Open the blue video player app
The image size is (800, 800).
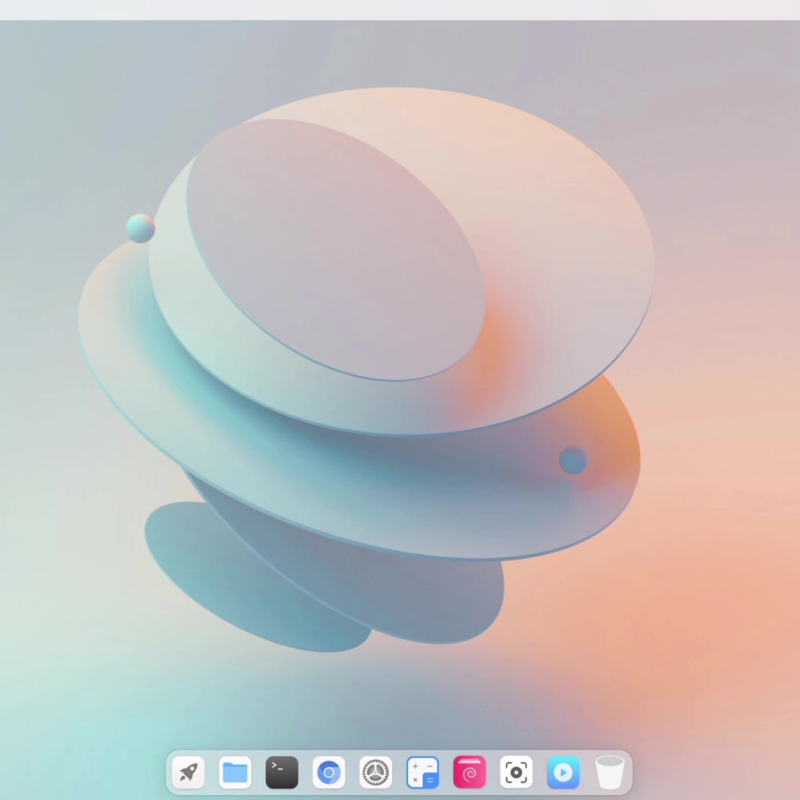563,772
